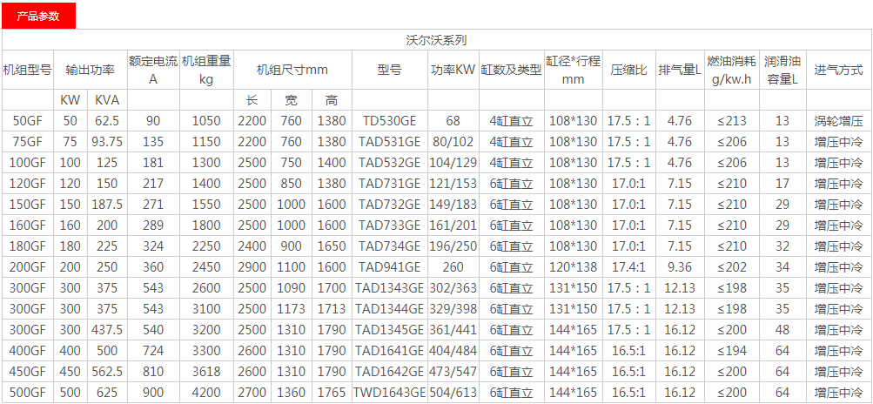Click engine model TAD732GE

[389, 205]
